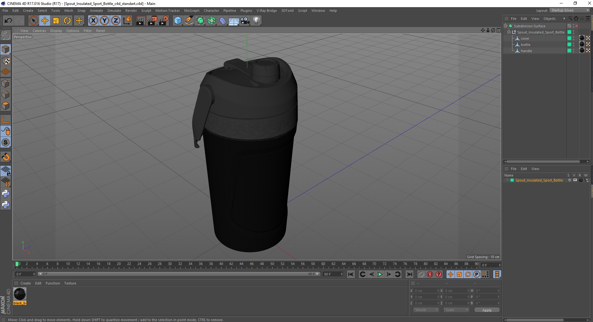The height and width of the screenshot is (322, 593).
Task: Select the Live Selection tool
Action: click(x=33, y=21)
